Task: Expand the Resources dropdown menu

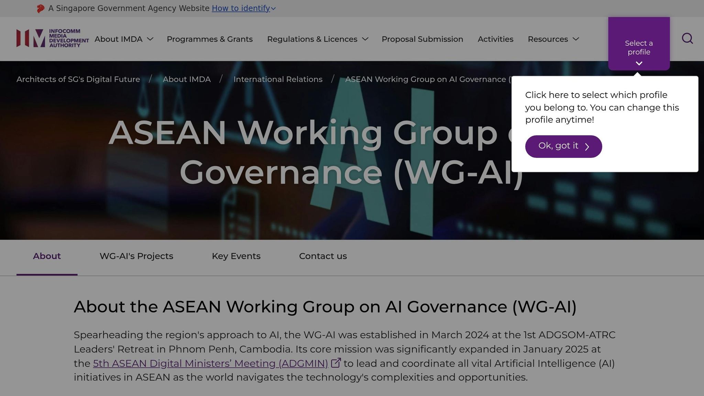Action: coord(553,39)
